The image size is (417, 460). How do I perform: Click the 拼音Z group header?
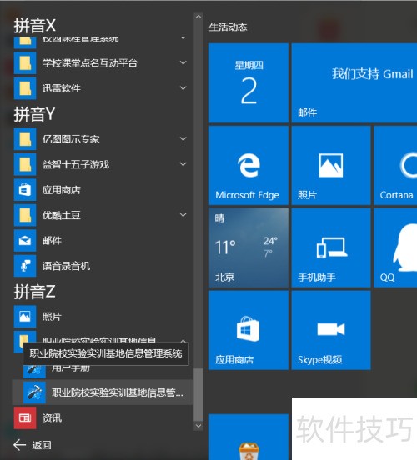point(34,292)
